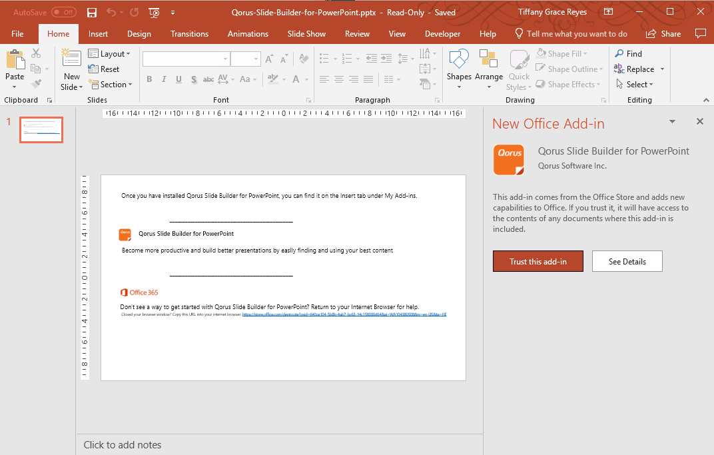Click the Numbering list icon
The image size is (714, 455).
[x=347, y=59]
